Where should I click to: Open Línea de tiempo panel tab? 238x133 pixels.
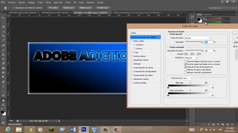15,124
